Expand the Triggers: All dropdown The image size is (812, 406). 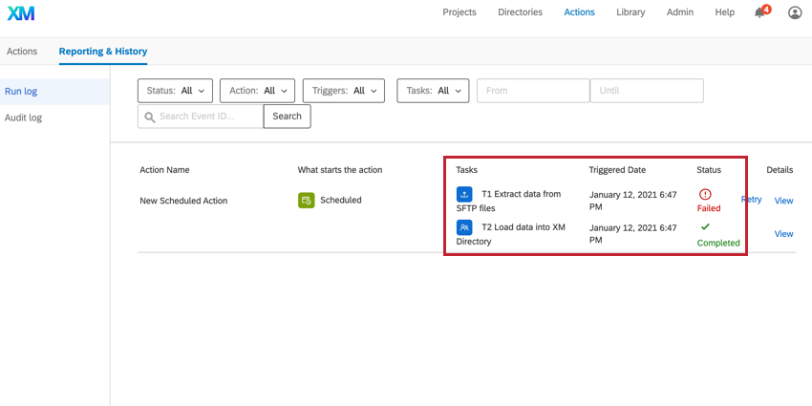(343, 91)
